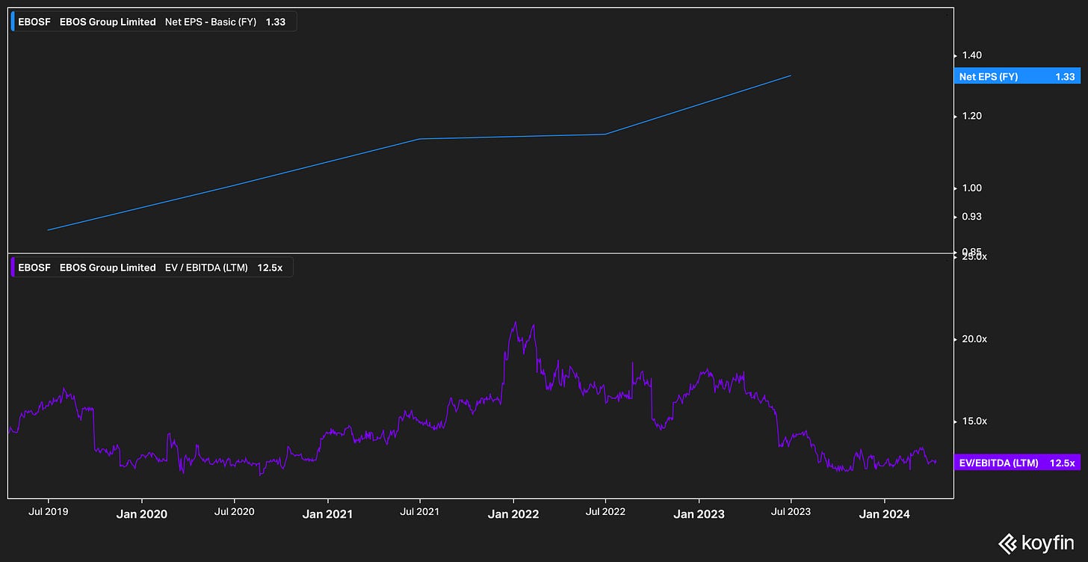Click the 1.40 EPS axis value
This screenshot has height=562, width=1088.
[x=972, y=55]
